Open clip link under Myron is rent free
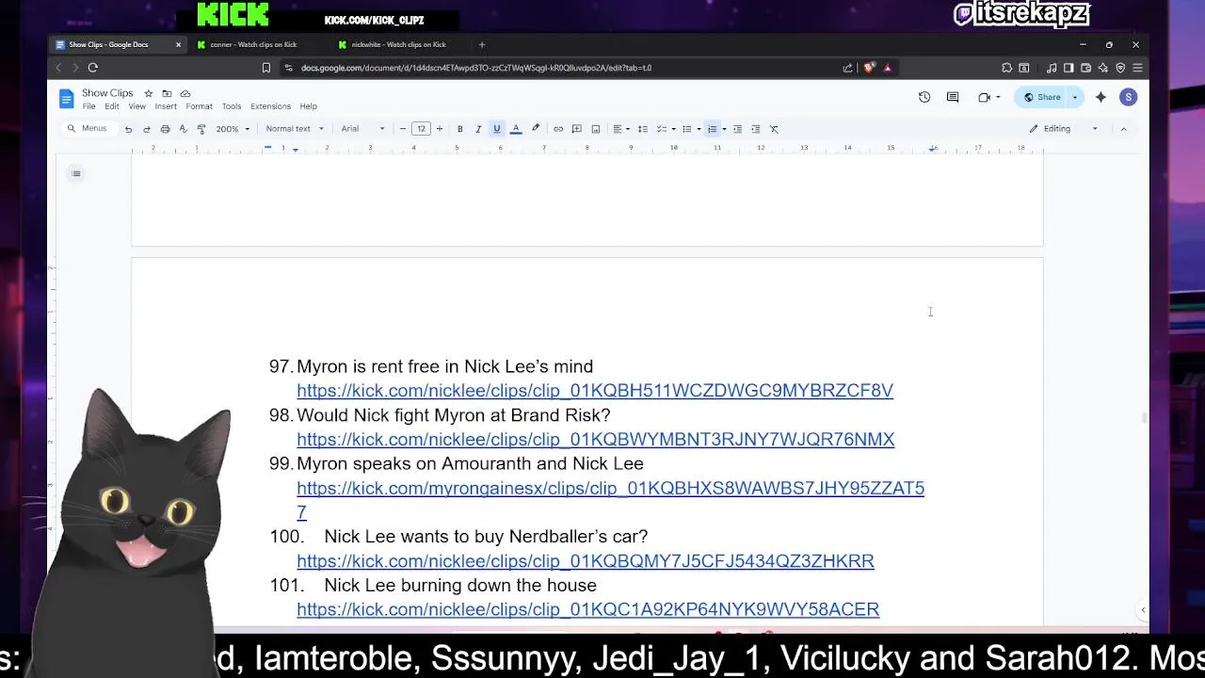This screenshot has width=1205, height=678. pyautogui.click(x=595, y=391)
